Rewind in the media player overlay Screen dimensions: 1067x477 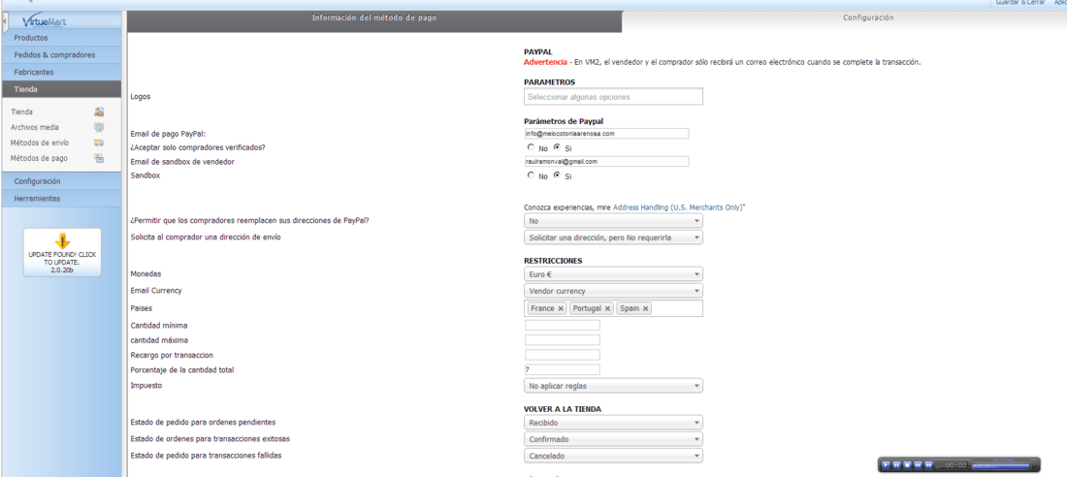click(x=918, y=464)
